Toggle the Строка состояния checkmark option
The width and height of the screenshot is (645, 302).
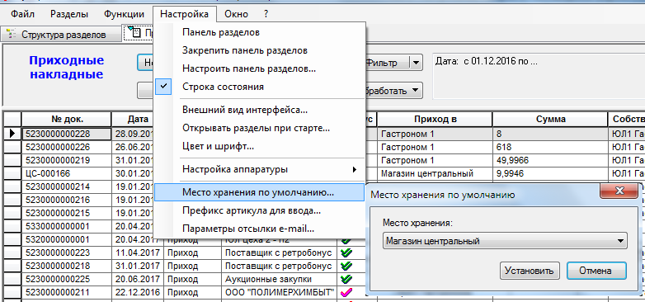pos(260,87)
